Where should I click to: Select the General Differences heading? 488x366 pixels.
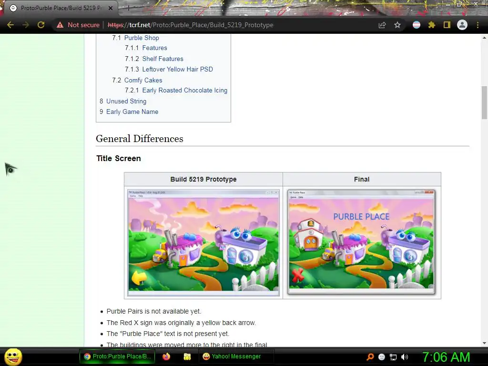pos(140,139)
